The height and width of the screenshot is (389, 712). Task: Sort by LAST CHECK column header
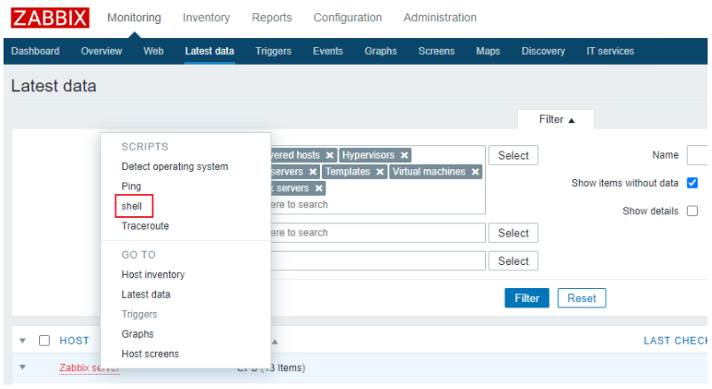(676, 340)
